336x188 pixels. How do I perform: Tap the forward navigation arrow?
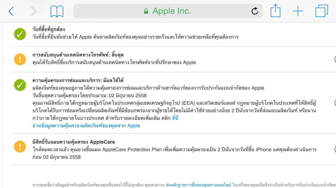tap(34, 11)
